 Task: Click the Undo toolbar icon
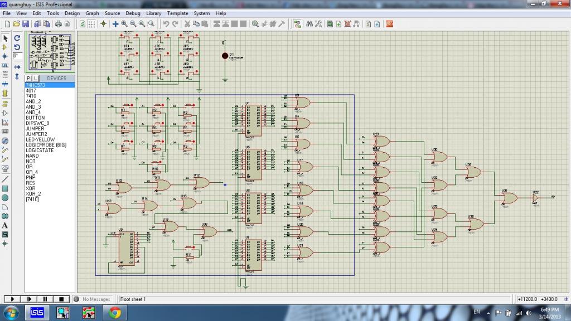pos(166,24)
